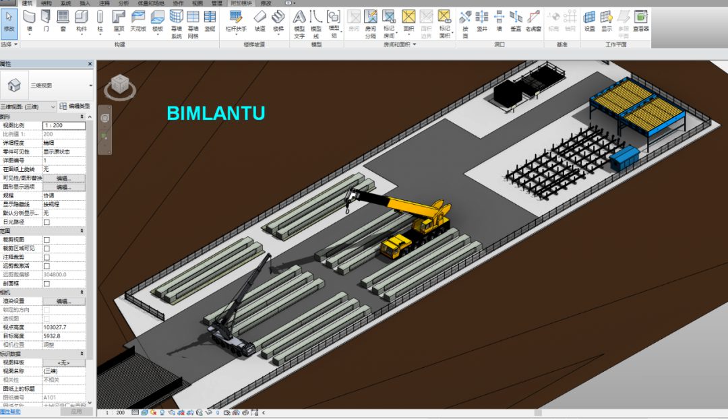Choose the Shaft (竖井) opening tool

(482, 22)
